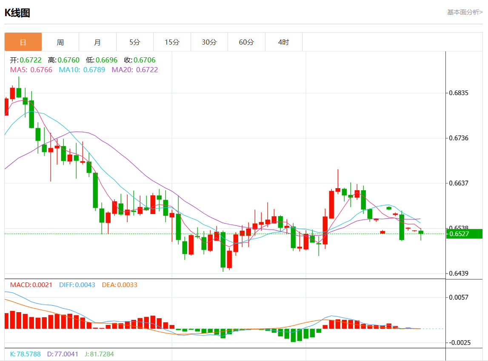Switch to the 4时 chart tab

point(284,42)
